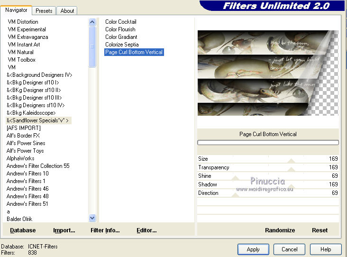347x257 pixels.
Task: Open Filter Info... dialog
Action: coord(105,230)
